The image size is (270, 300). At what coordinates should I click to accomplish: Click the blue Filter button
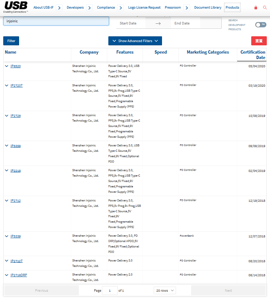[11, 41]
